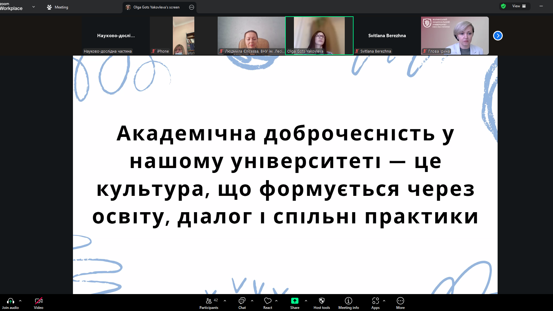
Task: Click the React heart icon
Action: coord(268,303)
